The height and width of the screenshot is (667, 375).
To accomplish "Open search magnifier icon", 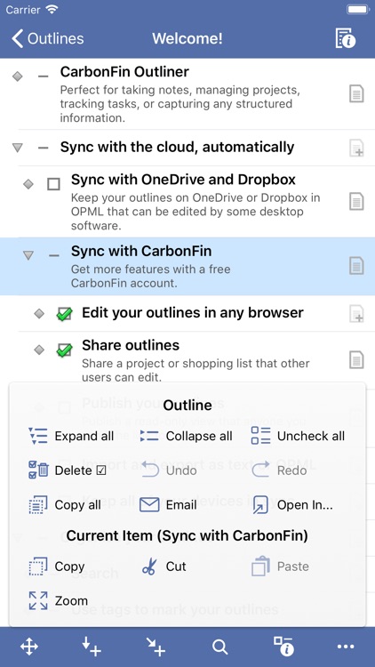I will 219,647.
